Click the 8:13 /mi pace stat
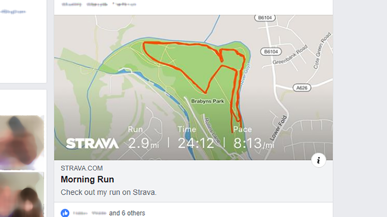 click(x=253, y=143)
